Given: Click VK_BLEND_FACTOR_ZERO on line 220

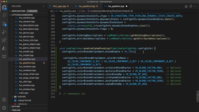Looking at the screenshot, I should click(149, 71).
